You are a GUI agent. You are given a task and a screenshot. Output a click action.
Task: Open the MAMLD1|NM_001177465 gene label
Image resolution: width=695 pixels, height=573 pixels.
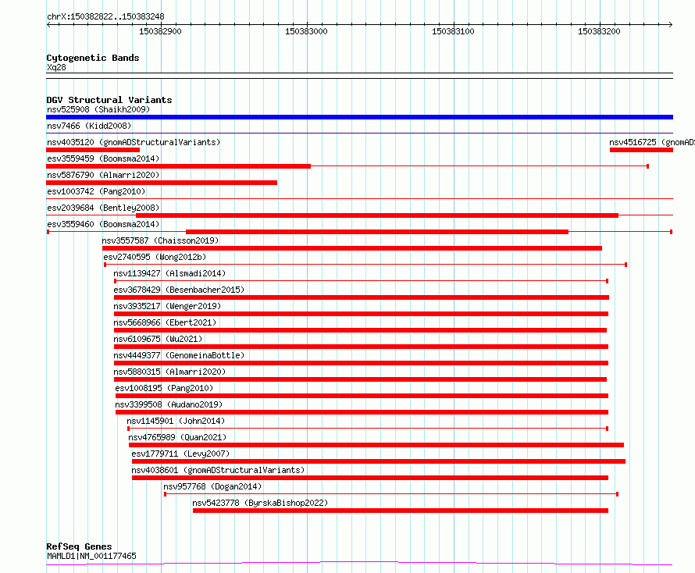91,556
